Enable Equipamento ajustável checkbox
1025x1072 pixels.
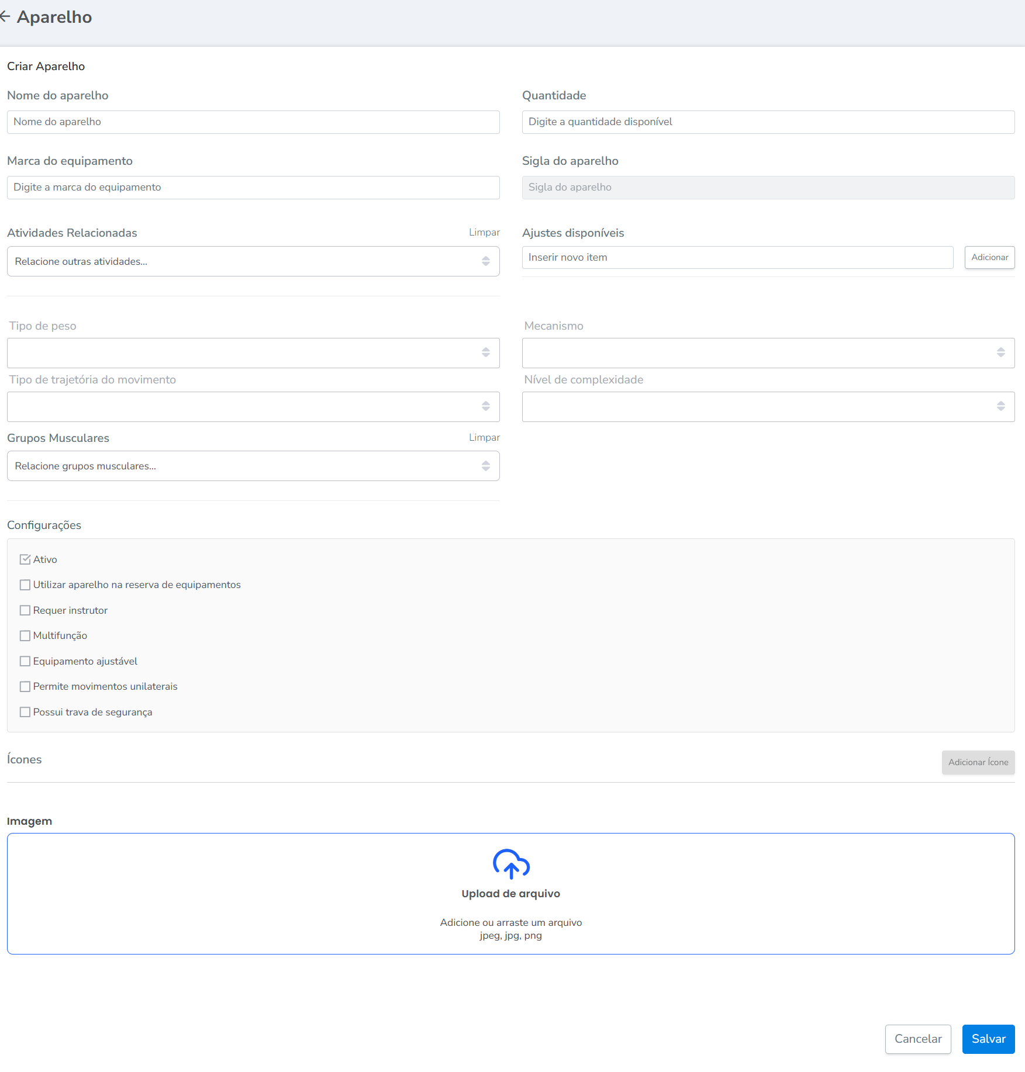tap(25, 661)
